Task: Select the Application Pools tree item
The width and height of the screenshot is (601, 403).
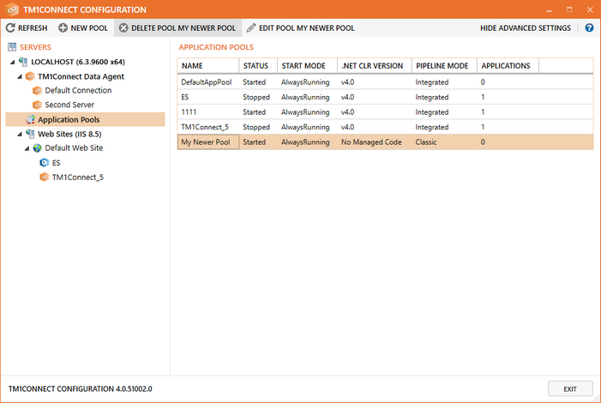Action: (x=85, y=120)
